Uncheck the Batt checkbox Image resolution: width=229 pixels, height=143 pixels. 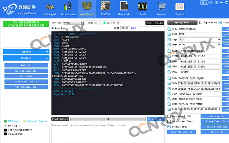pos(169,94)
